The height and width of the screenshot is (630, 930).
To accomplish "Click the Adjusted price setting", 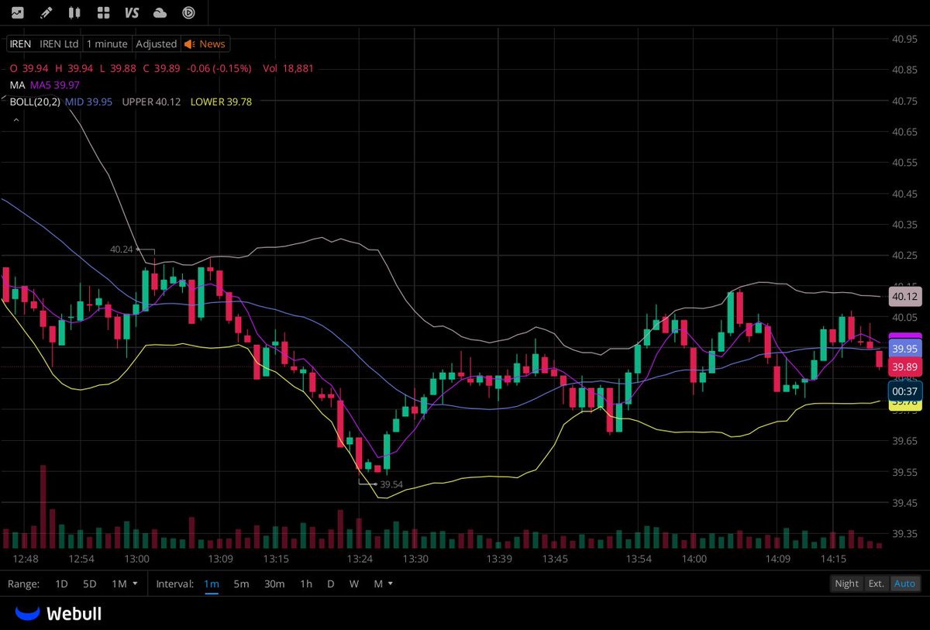I will 157,44.
